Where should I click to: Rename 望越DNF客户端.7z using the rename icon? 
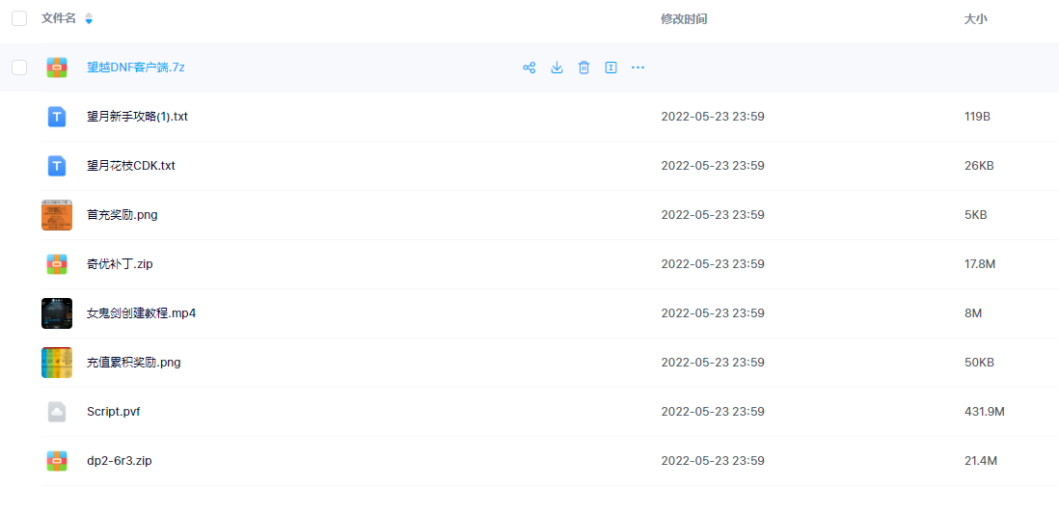611,68
